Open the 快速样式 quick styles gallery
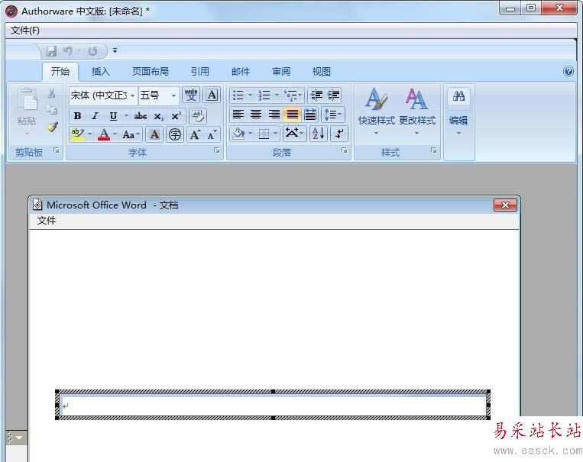The image size is (583, 462). click(x=376, y=111)
